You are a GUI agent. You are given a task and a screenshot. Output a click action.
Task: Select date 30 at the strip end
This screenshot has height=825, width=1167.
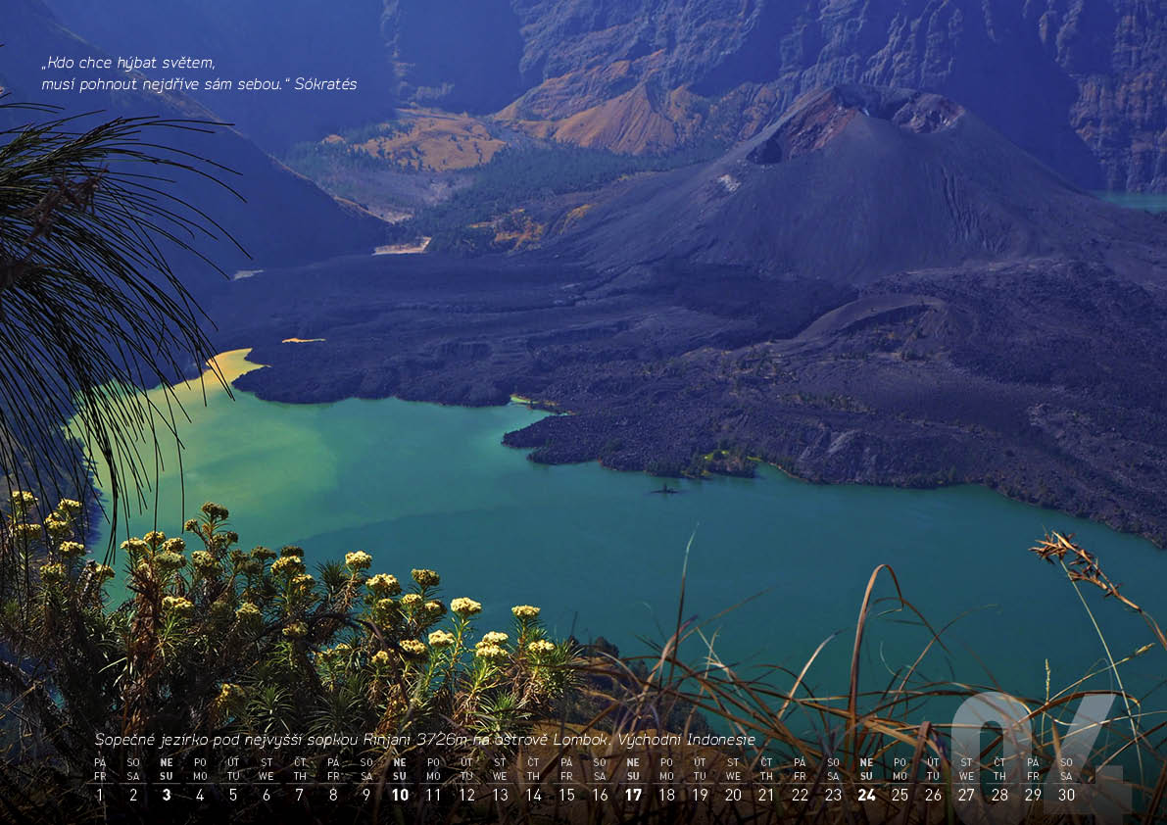point(1066,796)
